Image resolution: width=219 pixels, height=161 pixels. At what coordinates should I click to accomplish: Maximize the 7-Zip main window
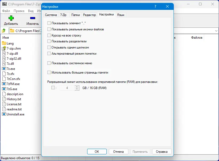pos(200,4)
